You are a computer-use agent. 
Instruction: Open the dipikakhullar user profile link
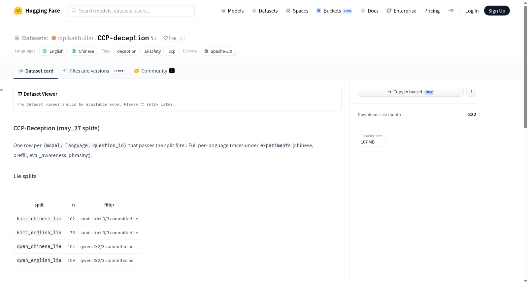point(76,38)
